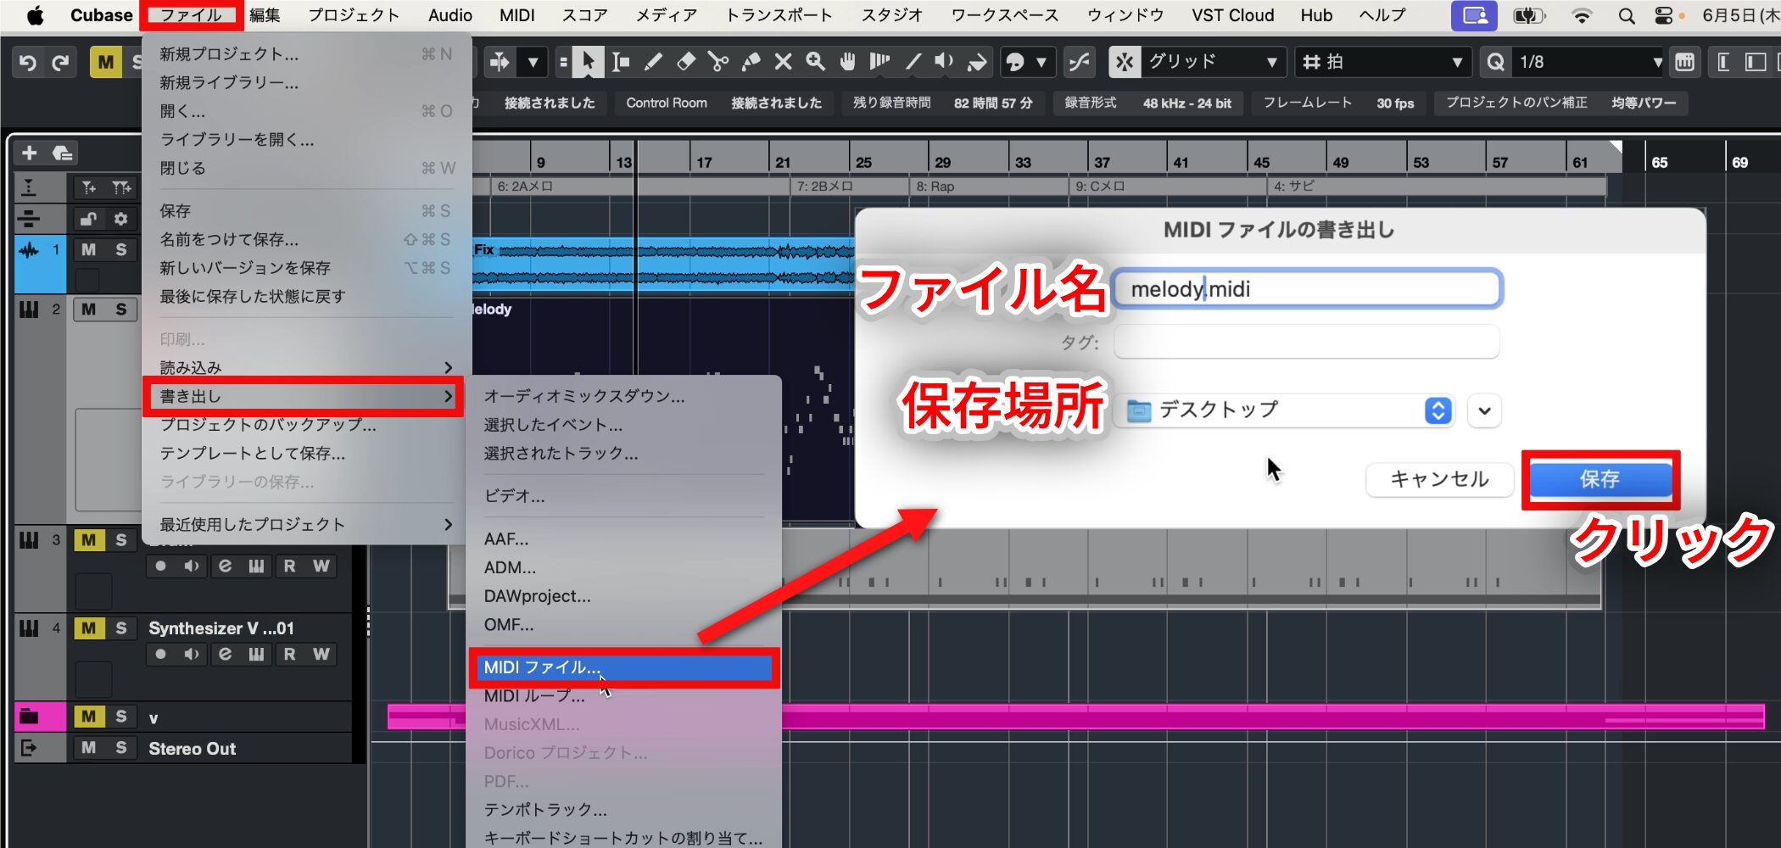Select the Erase tool
The height and width of the screenshot is (848, 1781).
click(685, 62)
